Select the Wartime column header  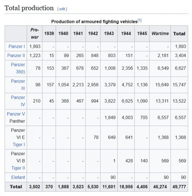tap(160, 34)
